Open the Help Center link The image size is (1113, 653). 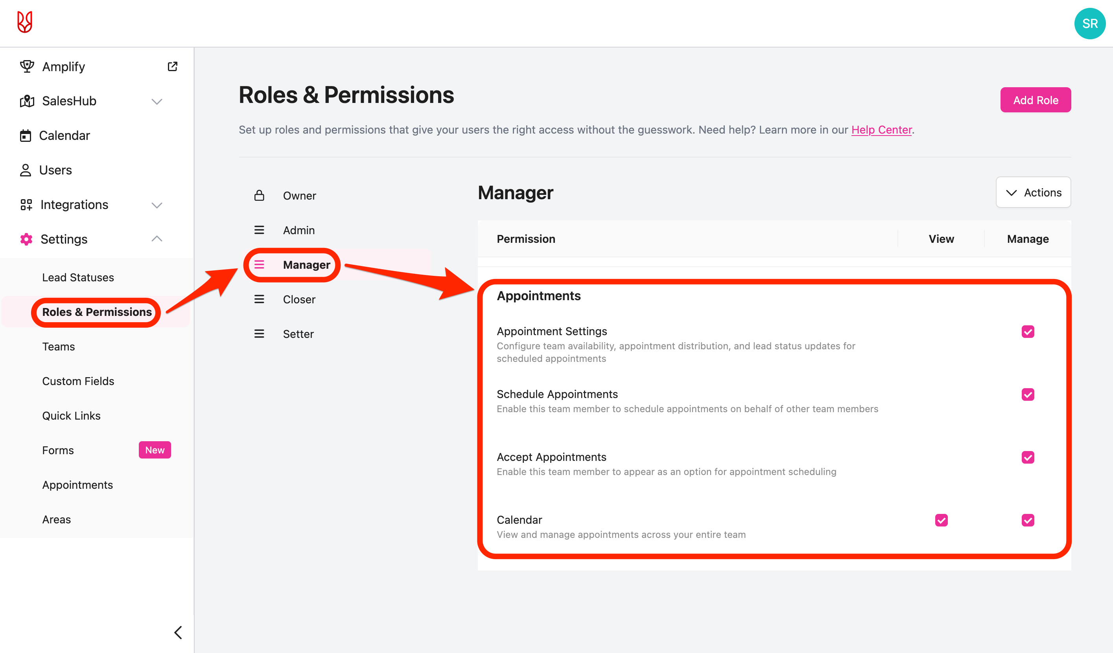(x=881, y=130)
